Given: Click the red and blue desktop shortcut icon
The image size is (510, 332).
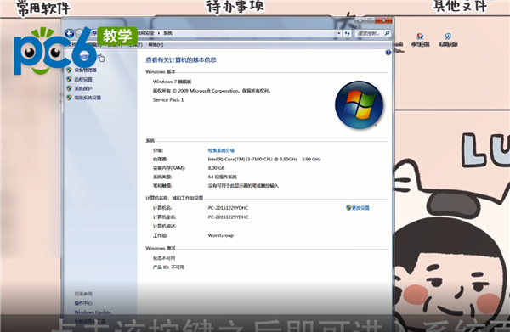Looking at the screenshot, I should pos(420,37).
